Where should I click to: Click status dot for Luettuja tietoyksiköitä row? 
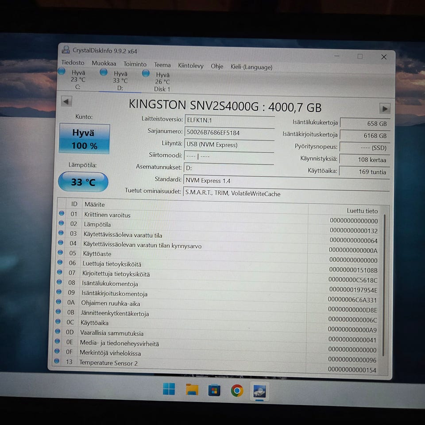click(x=60, y=263)
